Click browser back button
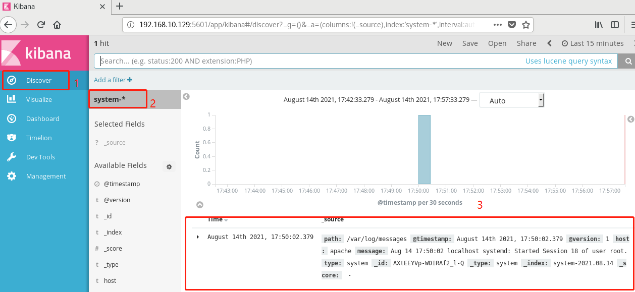Viewport: 635px width, 292px height. (x=8, y=24)
